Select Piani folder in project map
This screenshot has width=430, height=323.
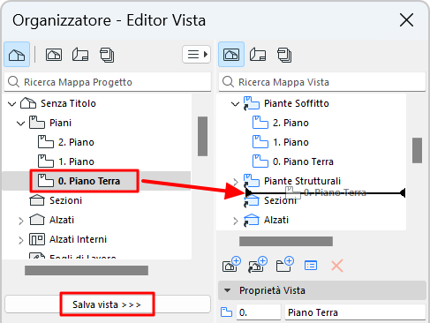coord(60,123)
